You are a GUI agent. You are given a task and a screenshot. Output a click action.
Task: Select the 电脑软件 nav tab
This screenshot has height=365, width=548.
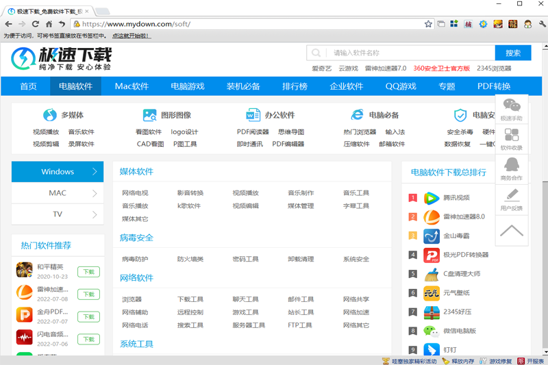(x=75, y=86)
